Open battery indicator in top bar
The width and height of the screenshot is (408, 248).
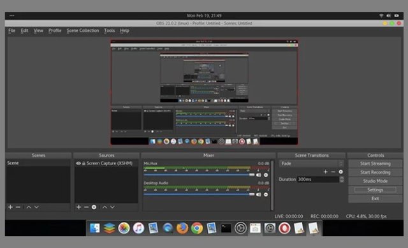pyautogui.click(x=397, y=15)
